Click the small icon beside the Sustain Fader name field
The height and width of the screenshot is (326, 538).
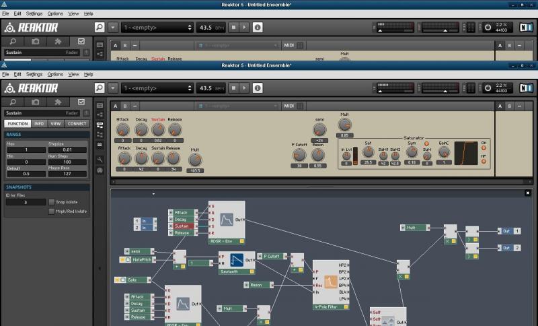point(86,113)
